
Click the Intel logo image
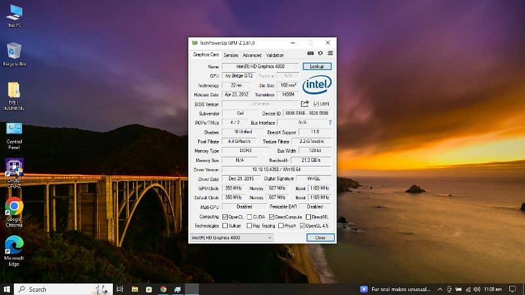tap(317, 85)
